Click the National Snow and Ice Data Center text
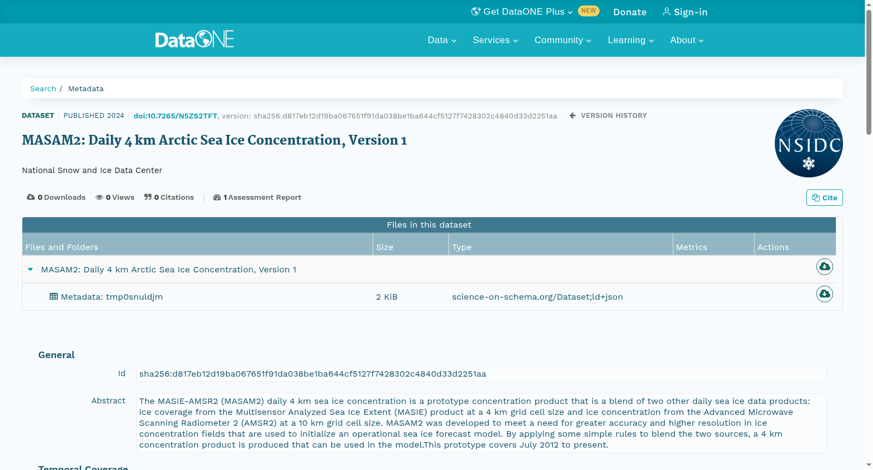 click(92, 170)
